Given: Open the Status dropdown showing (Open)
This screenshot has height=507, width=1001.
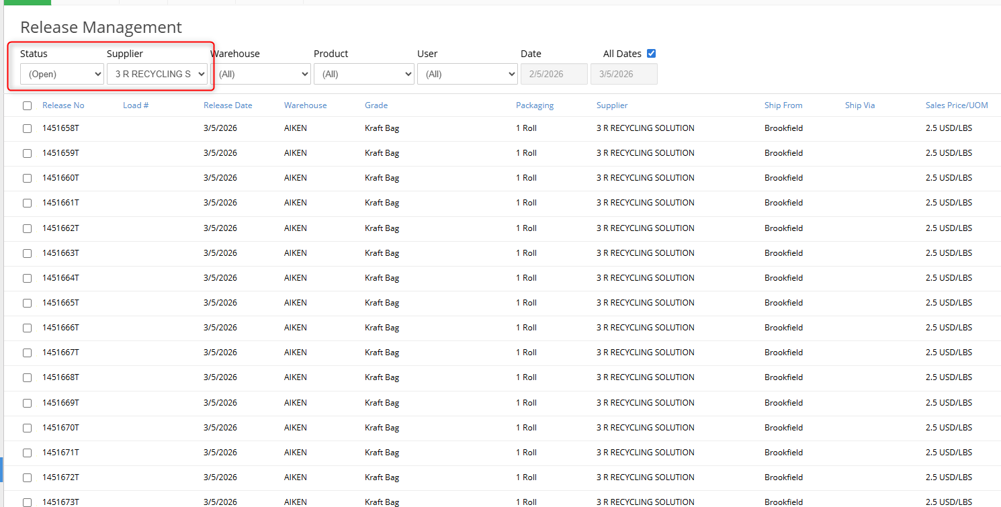Looking at the screenshot, I should tap(62, 74).
